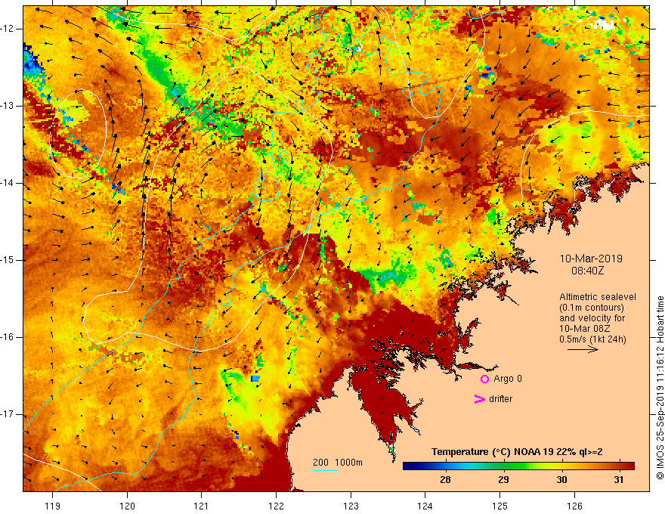Click latitude axis label -15
Image resolution: width=665 pixels, height=514 pixels.
(8, 260)
